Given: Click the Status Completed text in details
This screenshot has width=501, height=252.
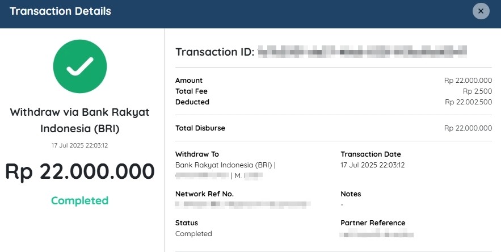Looking at the screenshot, I should pyautogui.click(x=193, y=234).
